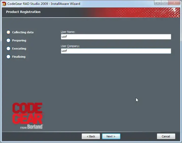
Task: Click the 'Finalizing' step text
Action: point(19,57)
